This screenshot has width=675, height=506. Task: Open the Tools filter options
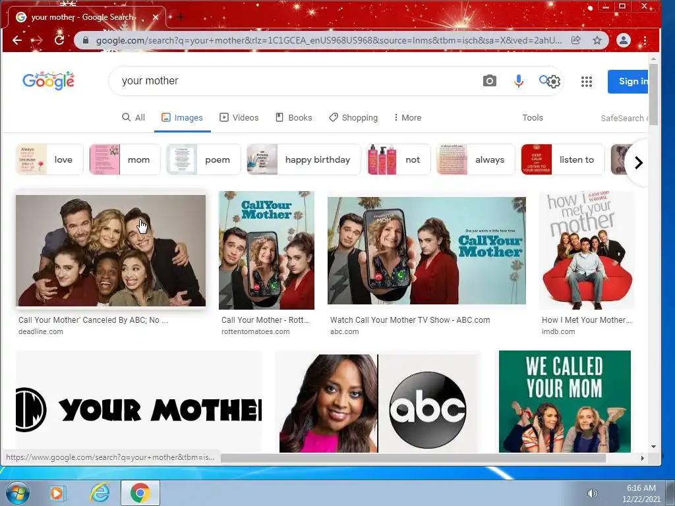click(533, 117)
